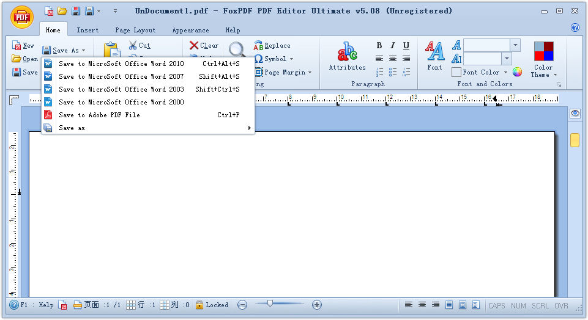This screenshot has height=320, width=588.
Task: Expand the font name combo box arrow
Action: tap(516, 45)
